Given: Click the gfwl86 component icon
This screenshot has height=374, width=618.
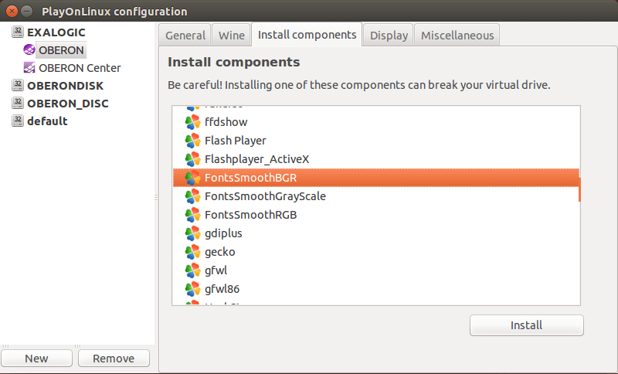Looking at the screenshot, I should (192, 289).
